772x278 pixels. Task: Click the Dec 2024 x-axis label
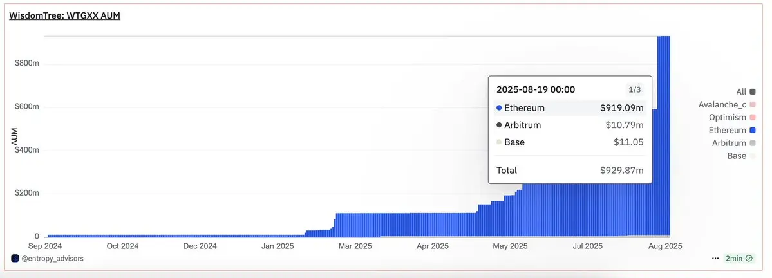click(200, 246)
